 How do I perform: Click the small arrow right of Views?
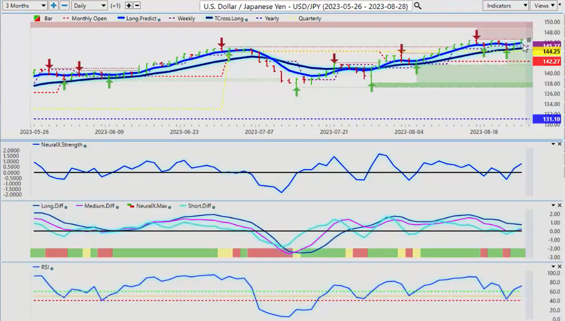[560, 4]
